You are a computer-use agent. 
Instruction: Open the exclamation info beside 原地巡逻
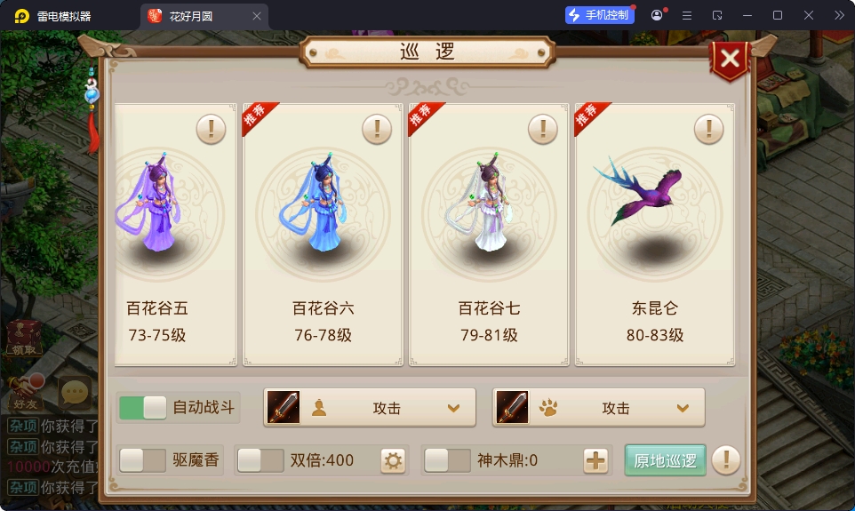click(726, 460)
